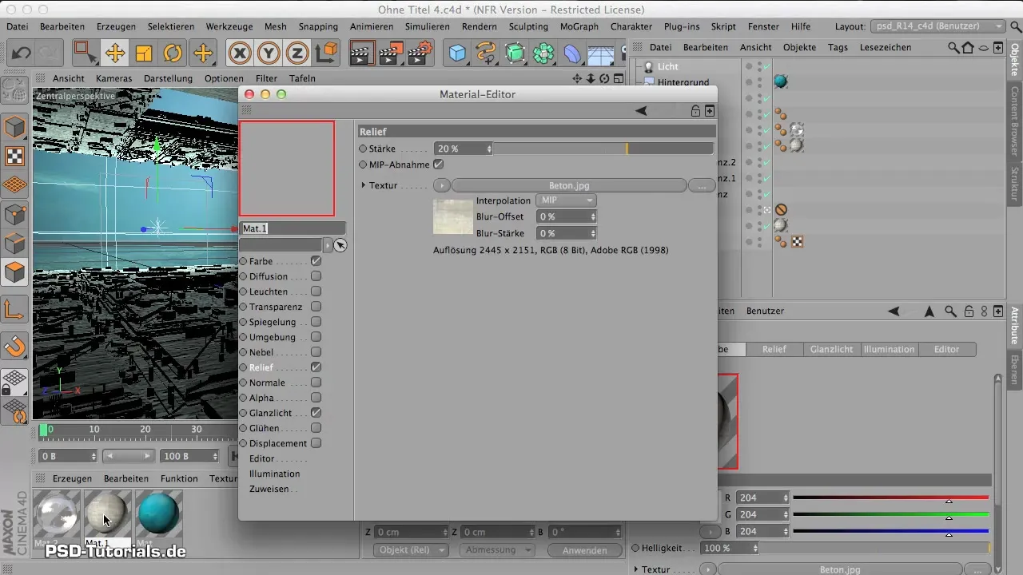1023x575 pixels.
Task: Click the picker arrow icon below Mat.1
Action: (x=340, y=245)
